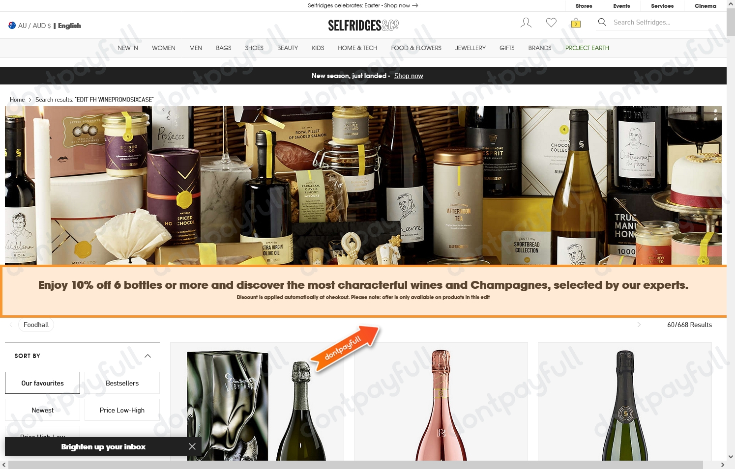Sort by Bestsellers
The image size is (735, 469).
click(x=122, y=383)
